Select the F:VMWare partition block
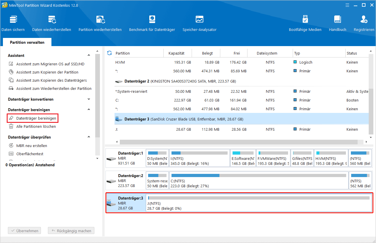The image size is (376, 243). click(273, 158)
